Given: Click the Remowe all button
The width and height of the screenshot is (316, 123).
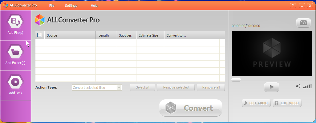Looking at the screenshot, I should 211,87.
